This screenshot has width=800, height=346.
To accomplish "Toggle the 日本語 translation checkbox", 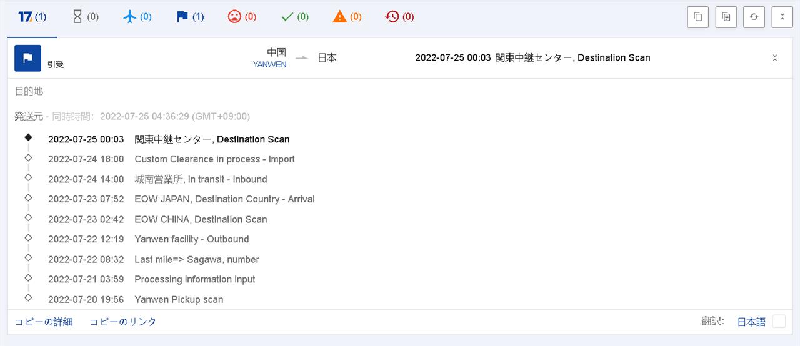I will click(779, 322).
